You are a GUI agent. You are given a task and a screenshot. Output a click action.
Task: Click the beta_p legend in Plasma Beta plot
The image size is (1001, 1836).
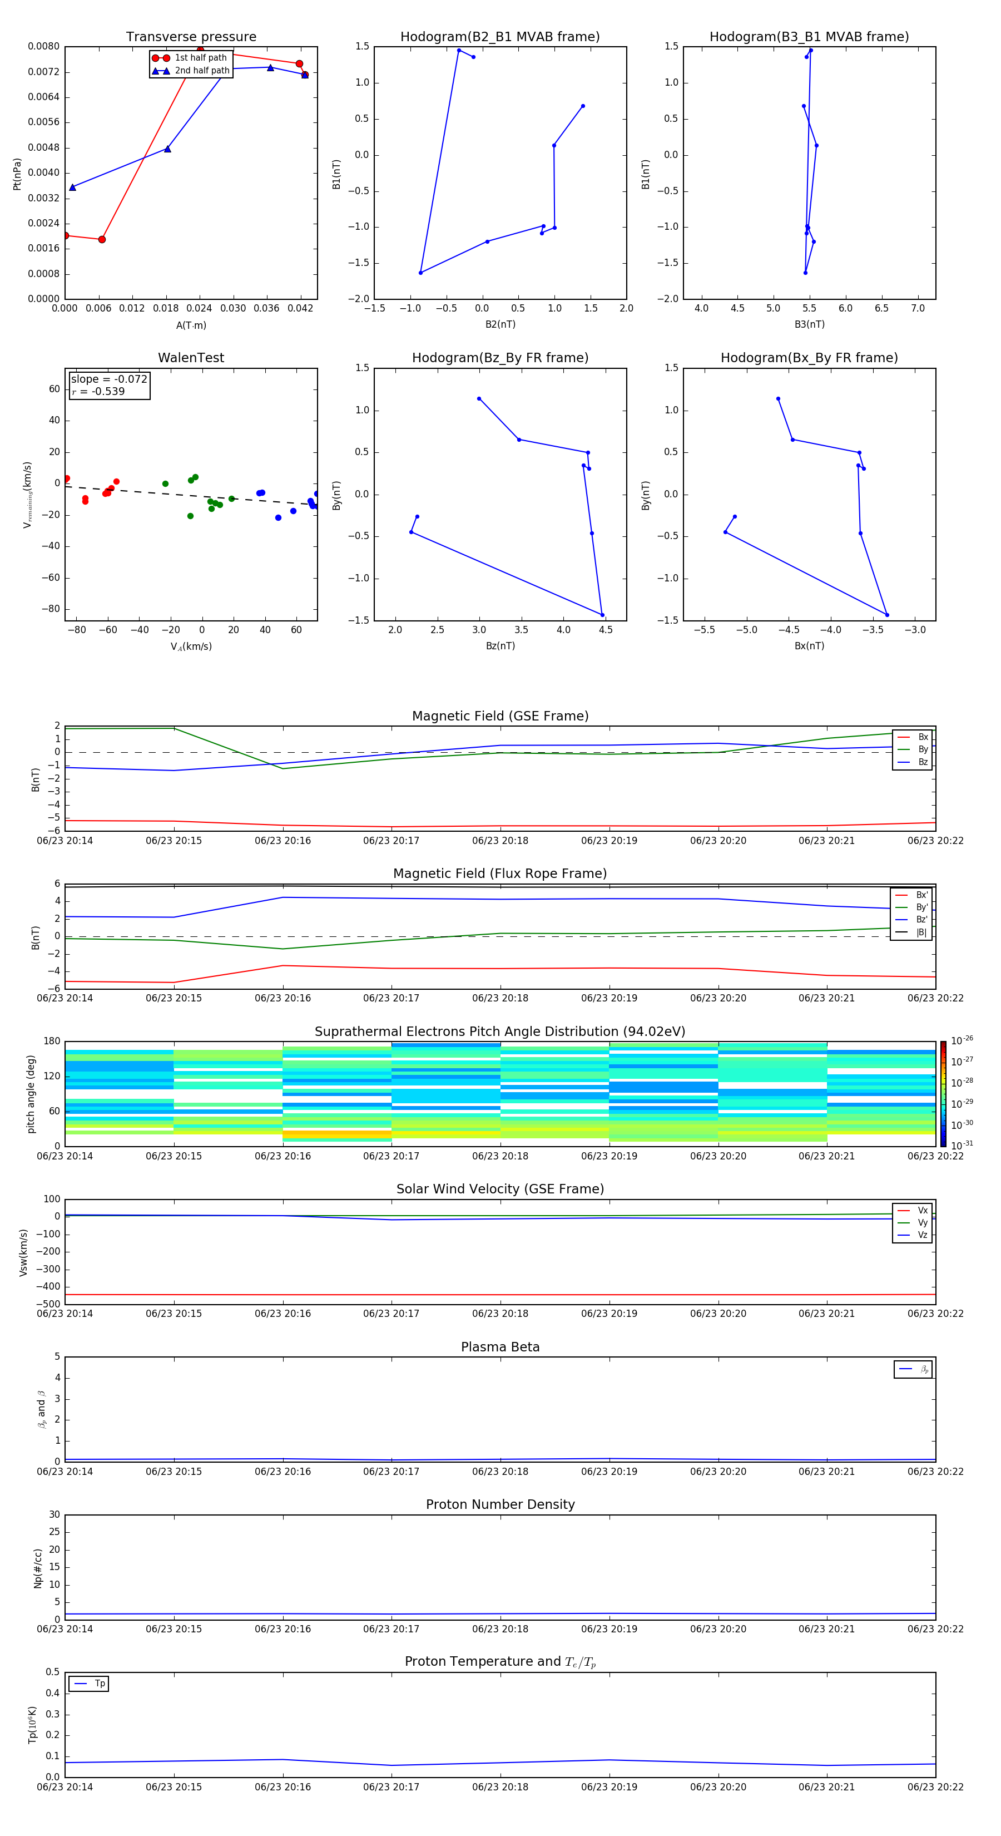click(x=913, y=1369)
